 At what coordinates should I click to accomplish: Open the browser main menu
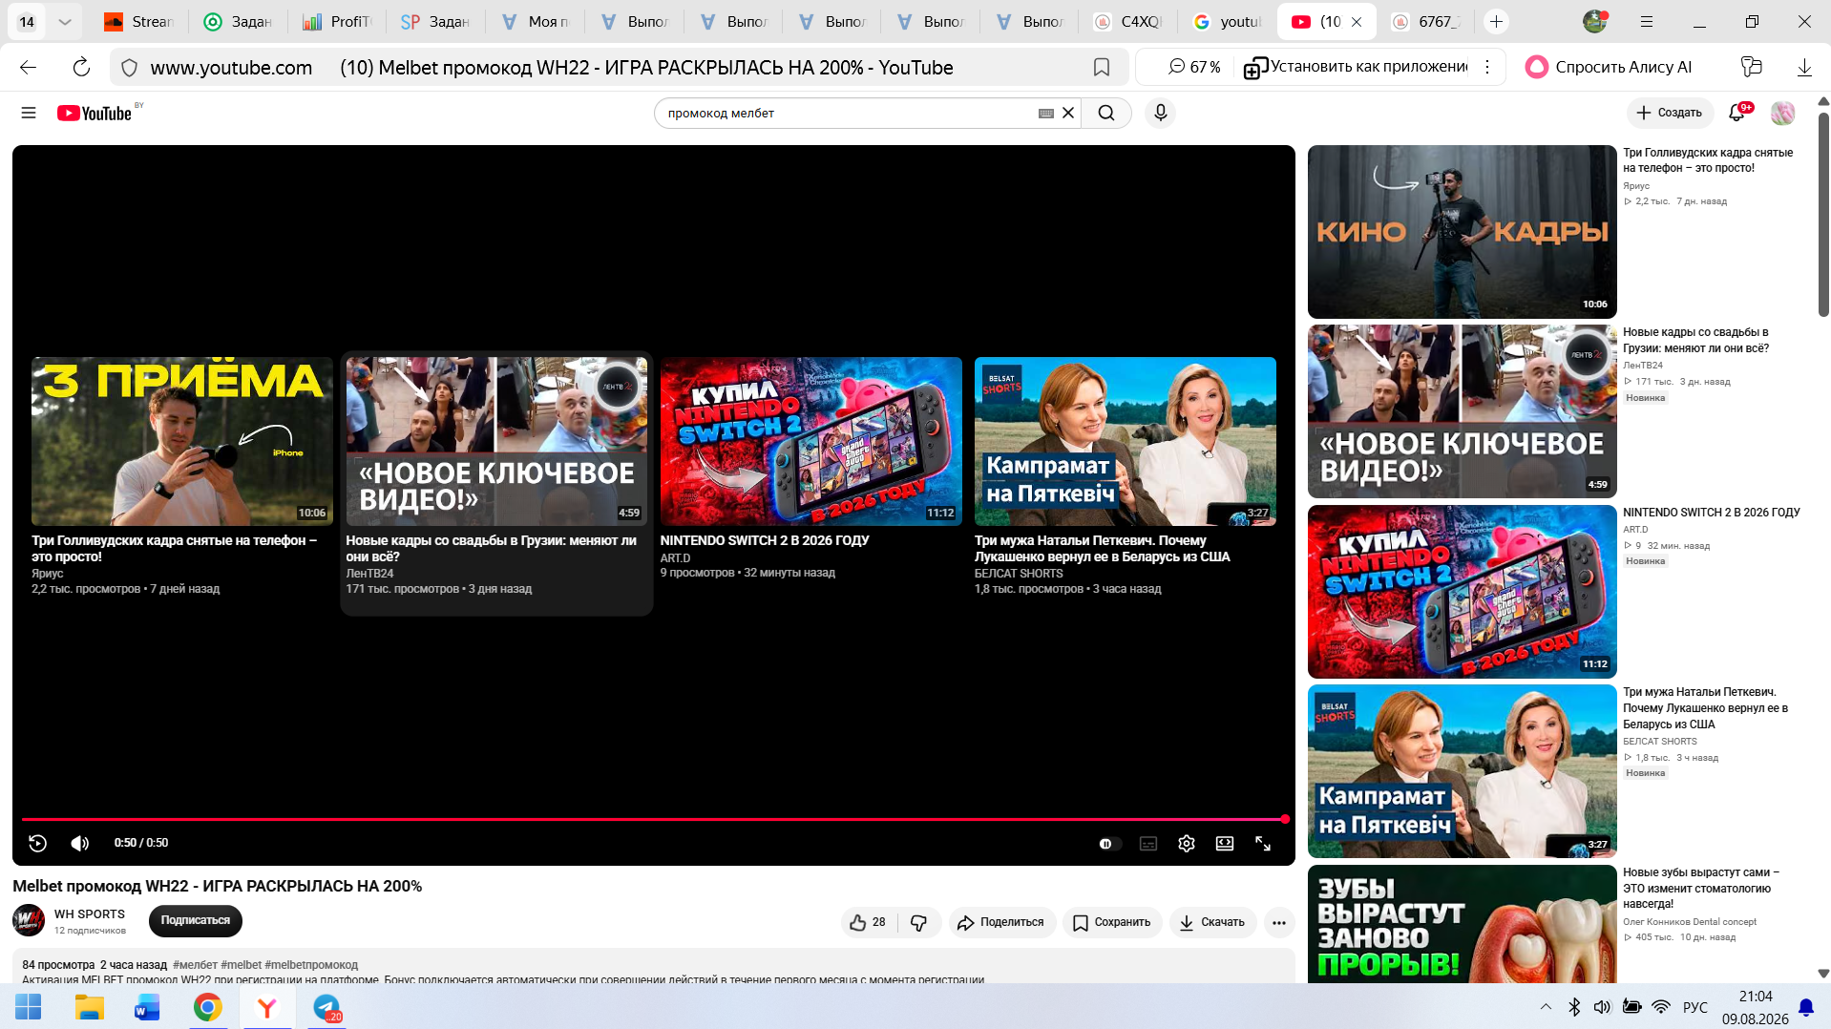click(1647, 21)
